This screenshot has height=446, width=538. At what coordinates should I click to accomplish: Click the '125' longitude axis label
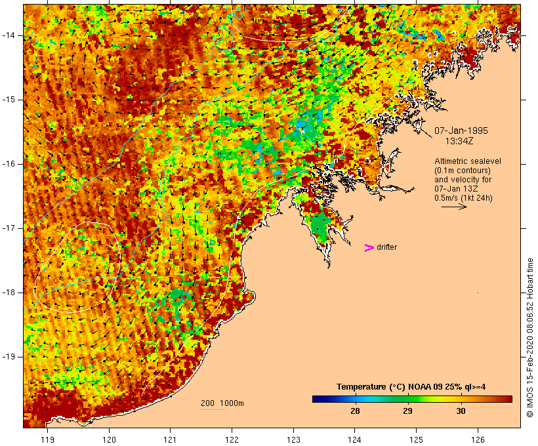pos(417,439)
